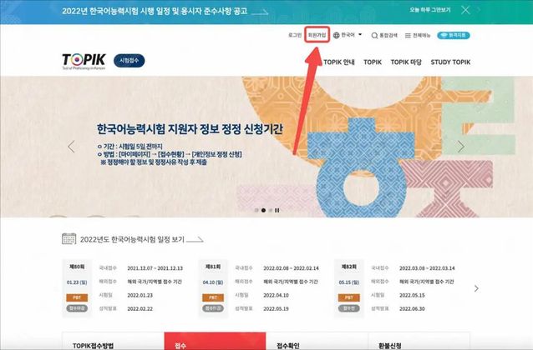Click the 회원가입 sign-up link
Image resolution: width=533 pixels, height=350 pixels.
[x=317, y=35]
